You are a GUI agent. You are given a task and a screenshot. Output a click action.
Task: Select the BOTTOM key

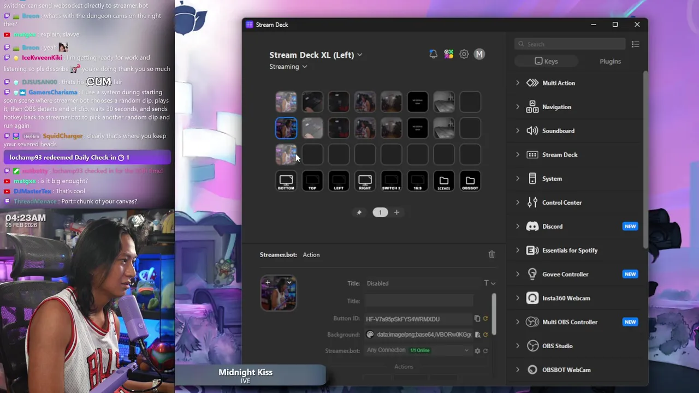[x=286, y=181]
